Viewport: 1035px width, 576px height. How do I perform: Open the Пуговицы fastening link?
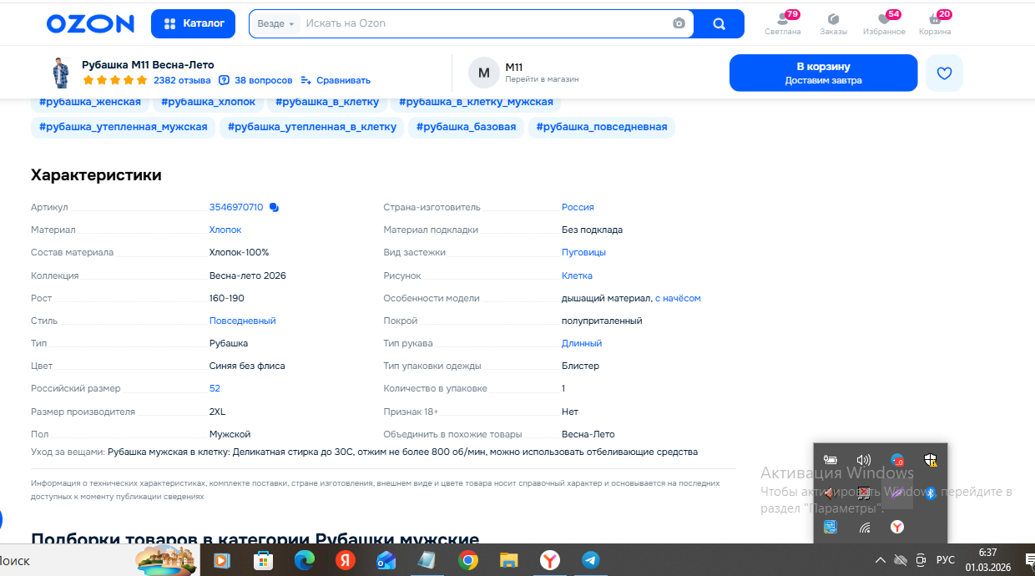click(583, 252)
